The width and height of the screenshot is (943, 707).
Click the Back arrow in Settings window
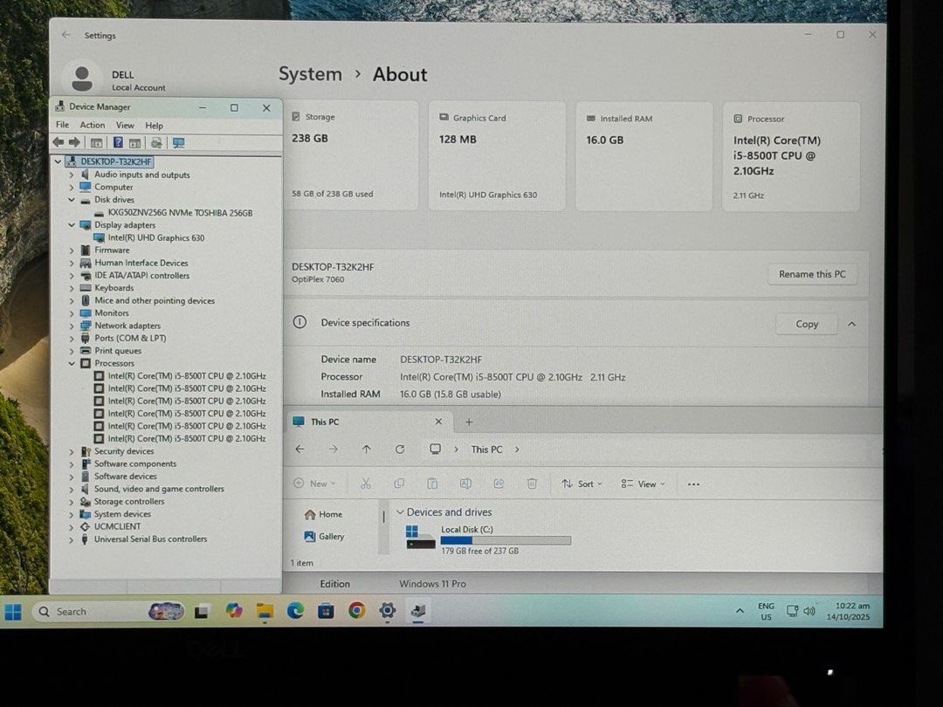[66, 35]
